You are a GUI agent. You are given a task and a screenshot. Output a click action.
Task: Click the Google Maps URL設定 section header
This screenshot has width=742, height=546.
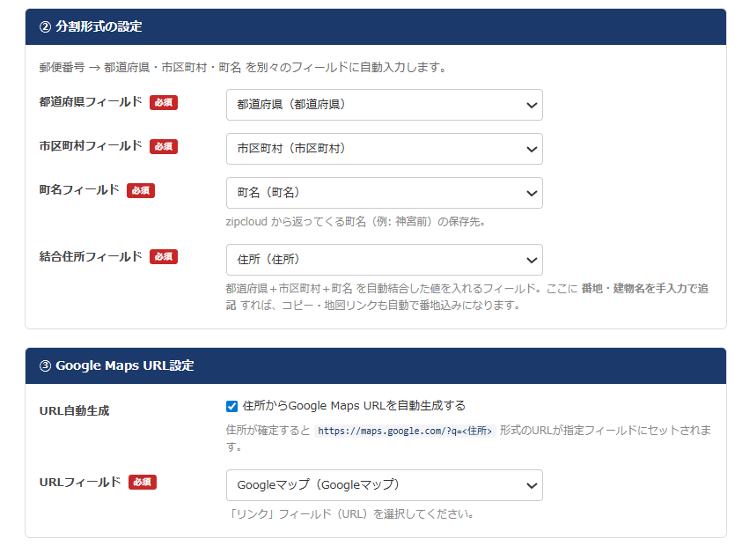coord(376,365)
